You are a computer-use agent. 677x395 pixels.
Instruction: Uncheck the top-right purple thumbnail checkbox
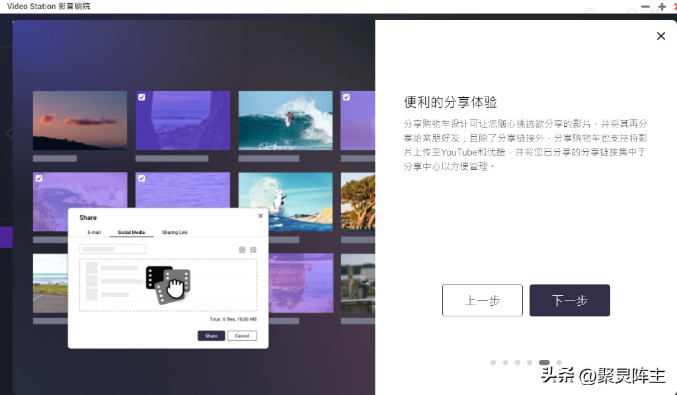346,97
